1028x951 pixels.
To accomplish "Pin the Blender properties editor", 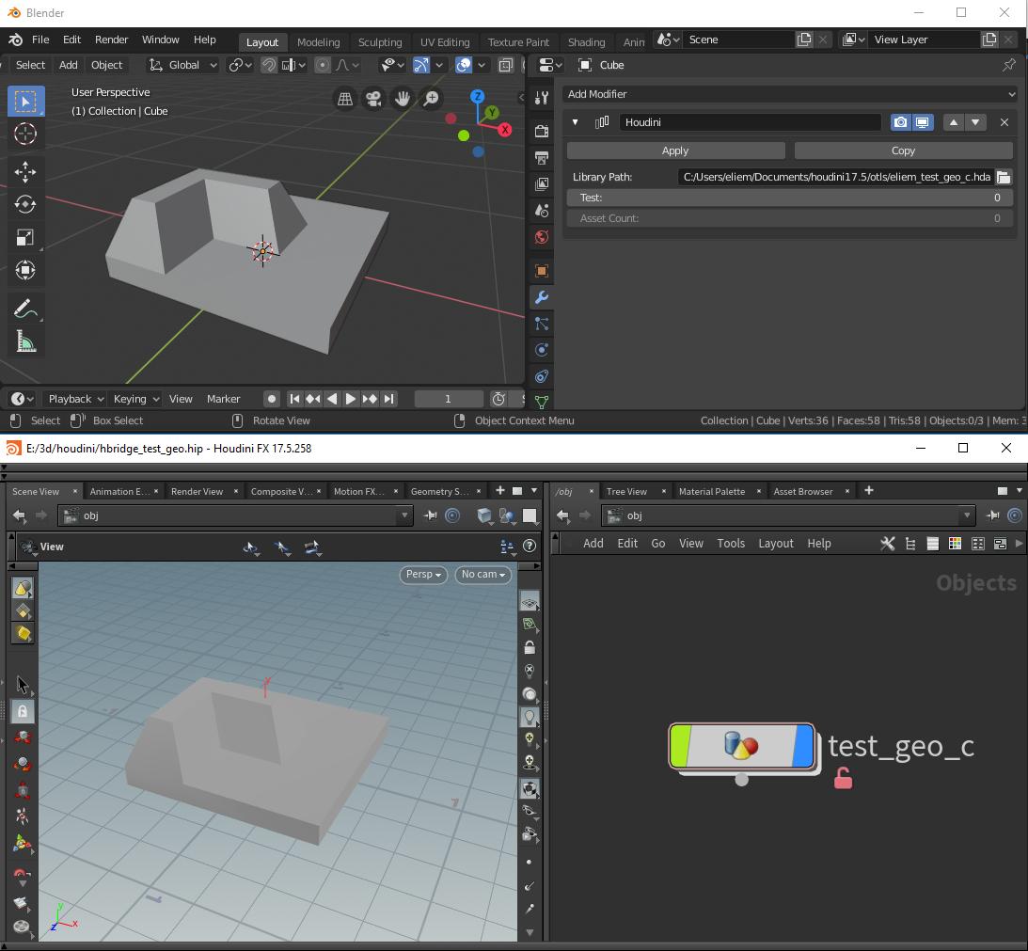I will (1009, 65).
